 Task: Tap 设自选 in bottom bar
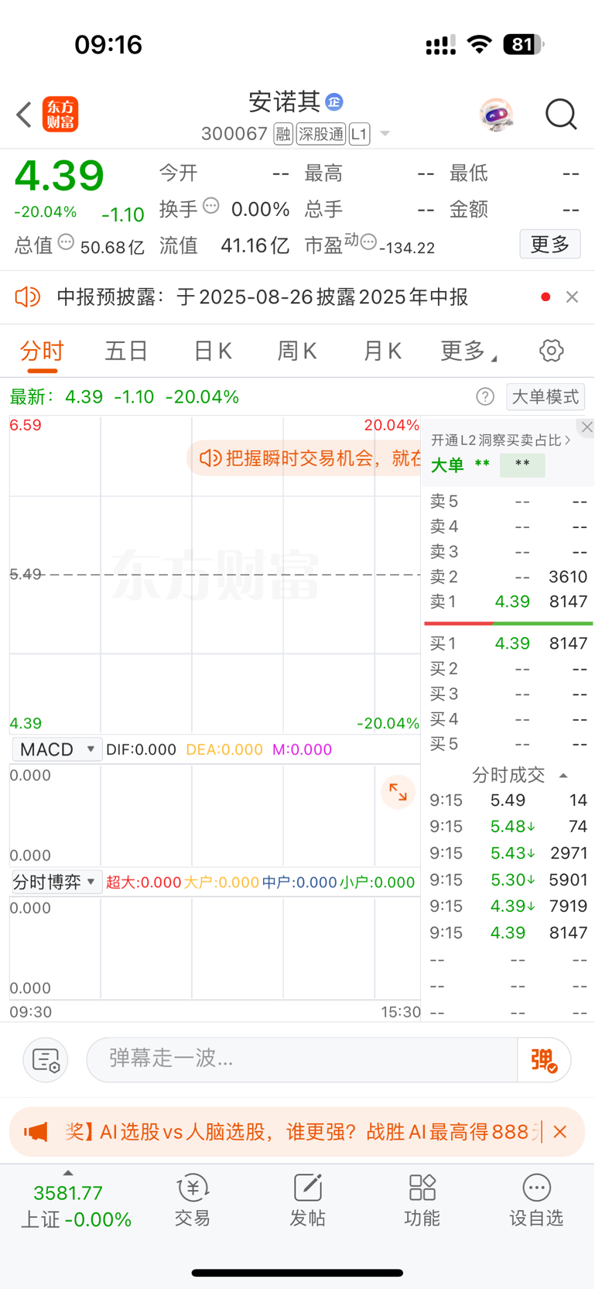[536, 1200]
